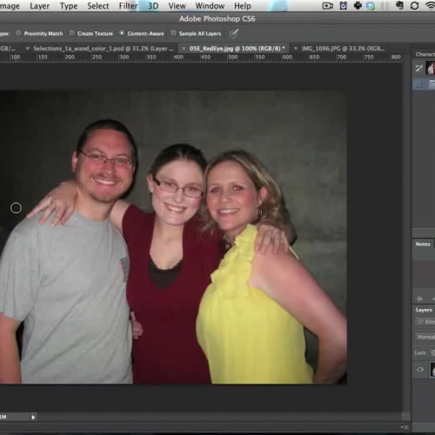Open the Layer menu
The image size is (435, 435).
[39, 6]
